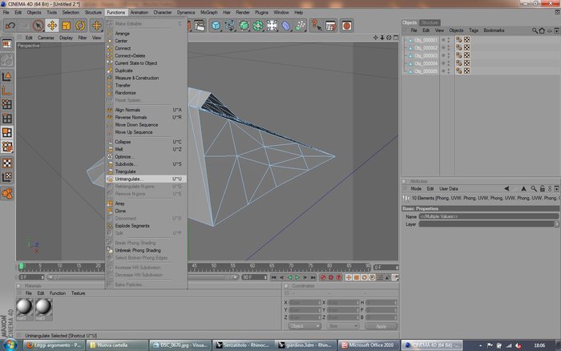Click the Name field with Multiple Values
This screenshot has width=561, height=351.
coord(488,216)
